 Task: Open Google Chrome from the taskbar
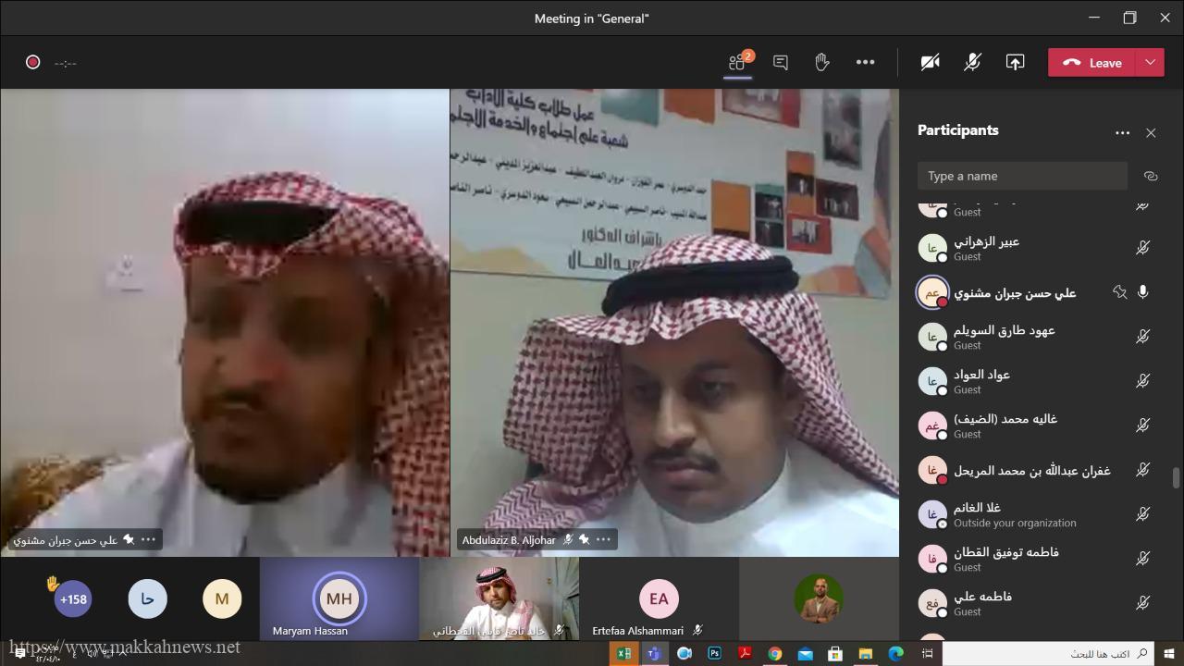(x=774, y=653)
